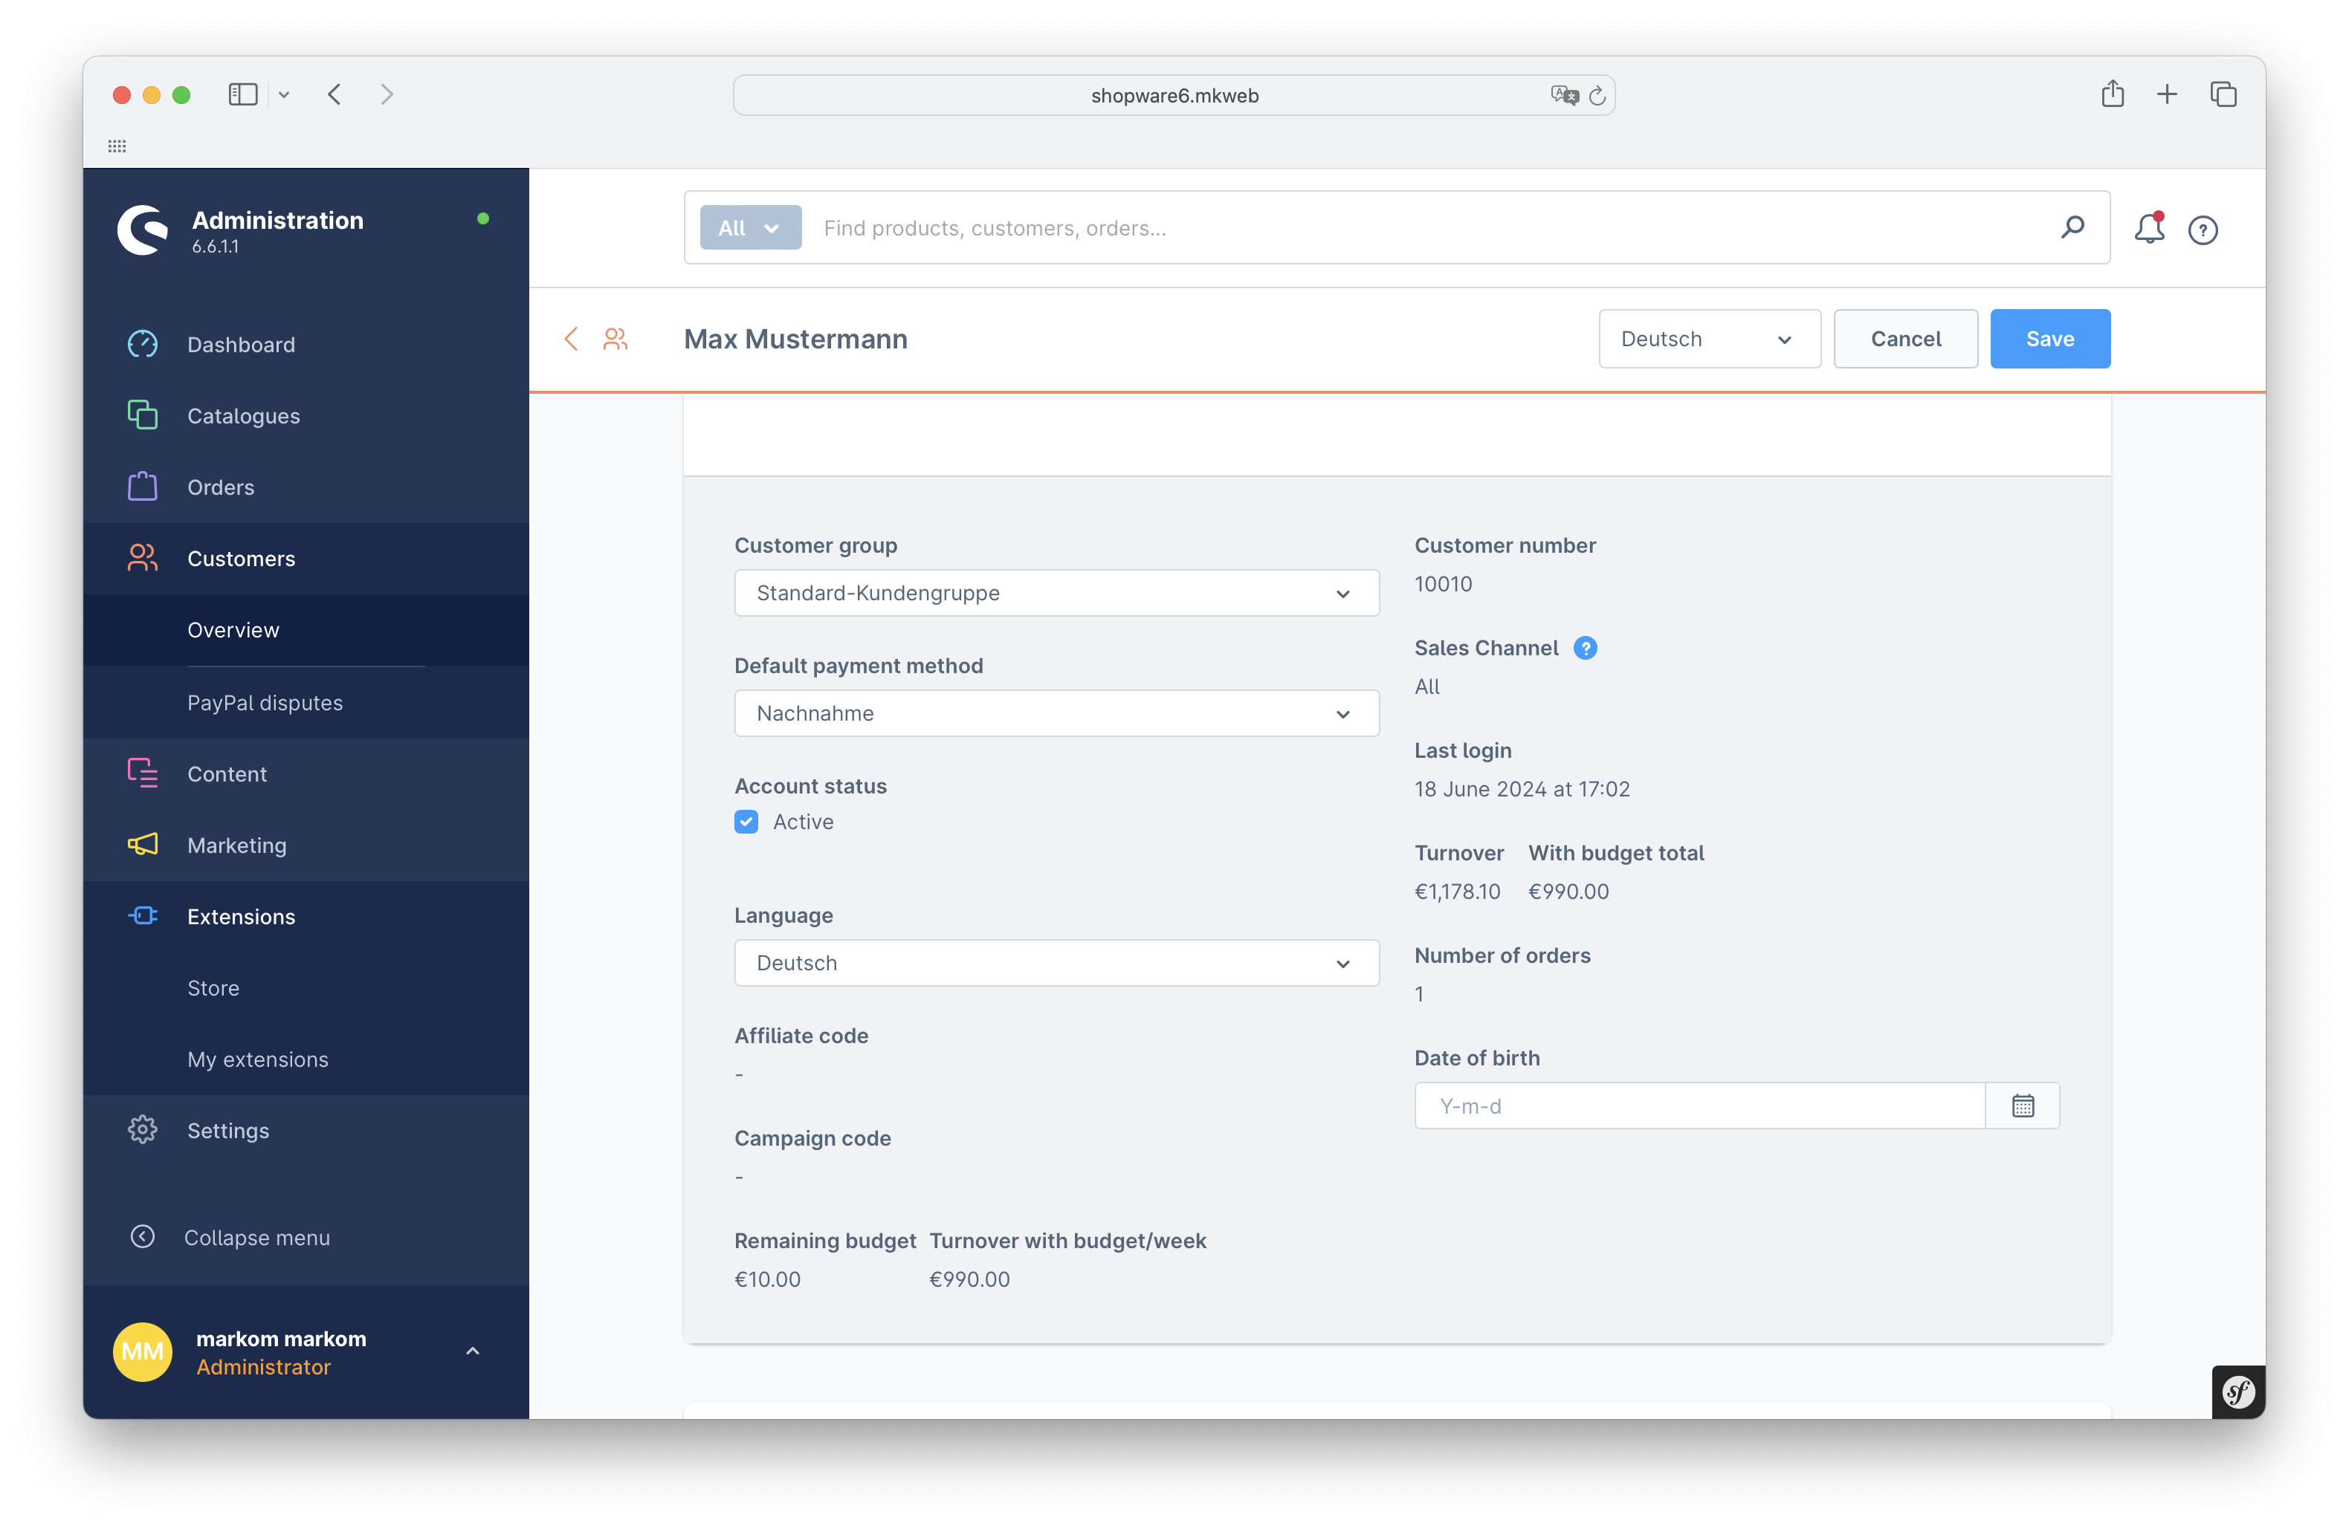Expand the Customer group dropdown
This screenshot has width=2349, height=1529.
click(1056, 593)
